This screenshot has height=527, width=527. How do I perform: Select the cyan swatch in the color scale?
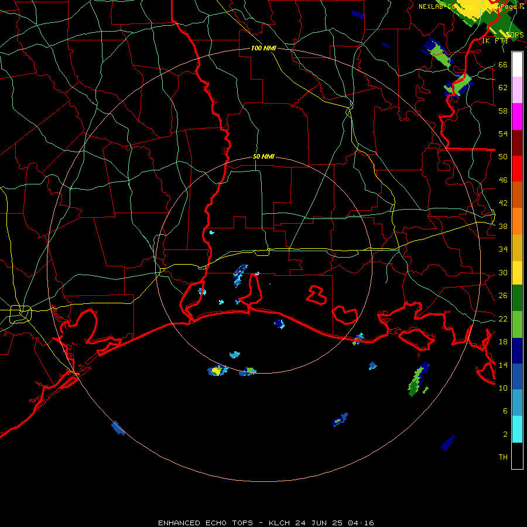517,429
